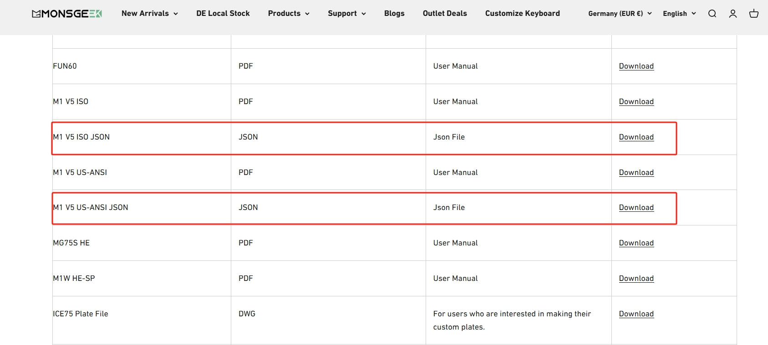Image resolution: width=768 pixels, height=345 pixels.
Task: Download the ICE75 Plate File DWG
Action: coord(636,314)
